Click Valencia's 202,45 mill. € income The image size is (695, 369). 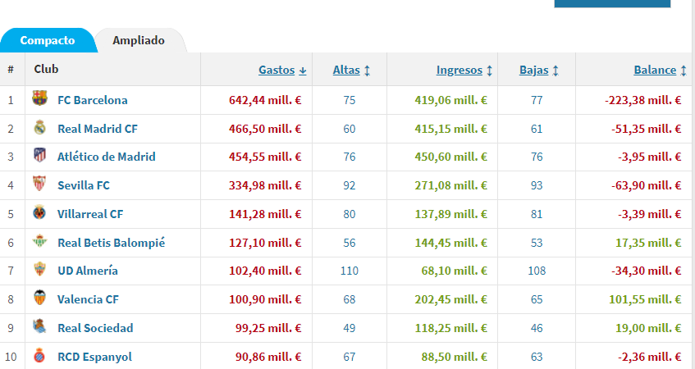450,299
